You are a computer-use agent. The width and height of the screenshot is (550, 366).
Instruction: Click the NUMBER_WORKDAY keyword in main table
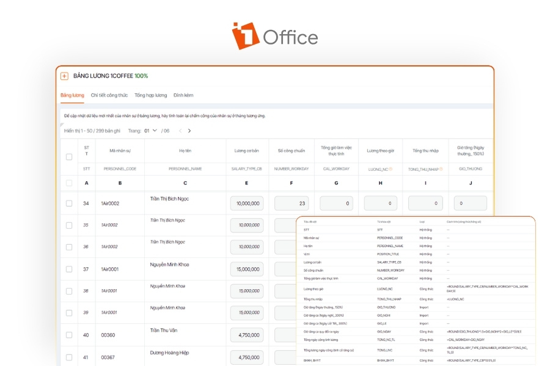pyautogui.click(x=291, y=169)
